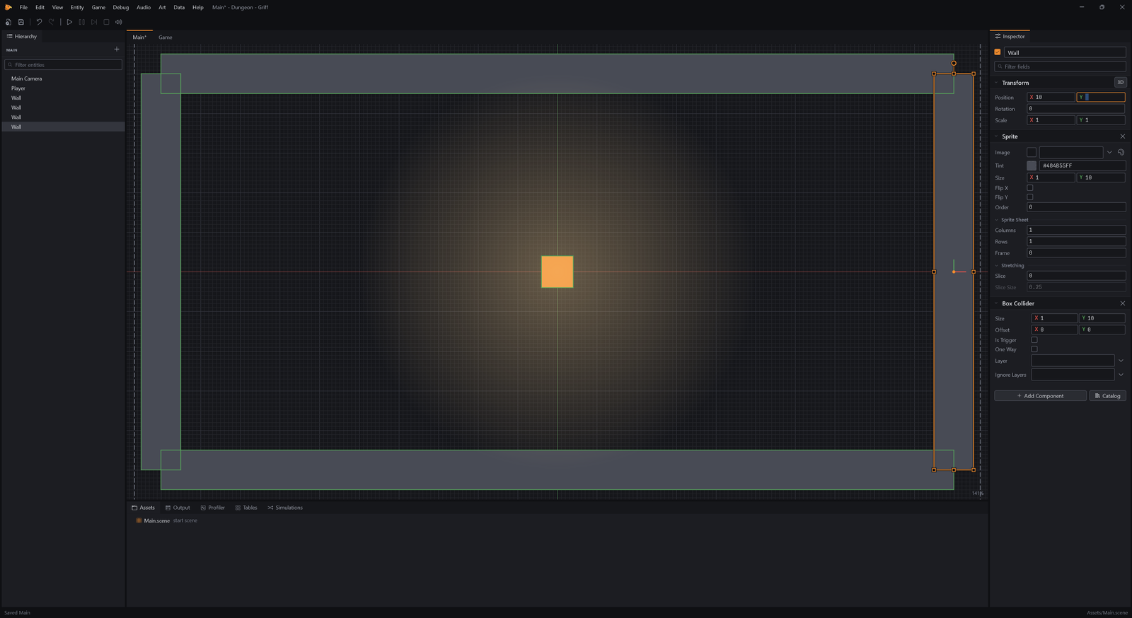Add a new entity with plus icon

tap(117, 49)
